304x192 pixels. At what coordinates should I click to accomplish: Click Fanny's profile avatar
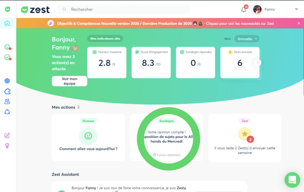pyautogui.click(x=257, y=9)
